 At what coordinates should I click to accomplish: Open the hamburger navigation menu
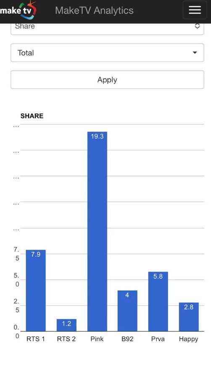click(x=195, y=10)
